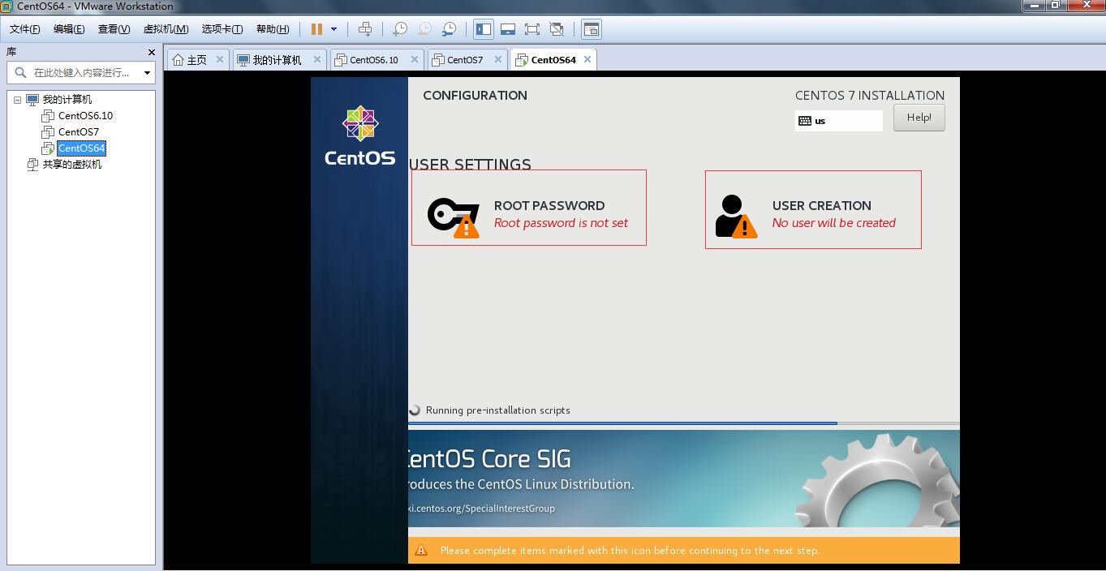Send Ctrl+Alt+Del to the virtual machine
The width and height of the screenshot is (1106, 571).
pyautogui.click(x=365, y=29)
